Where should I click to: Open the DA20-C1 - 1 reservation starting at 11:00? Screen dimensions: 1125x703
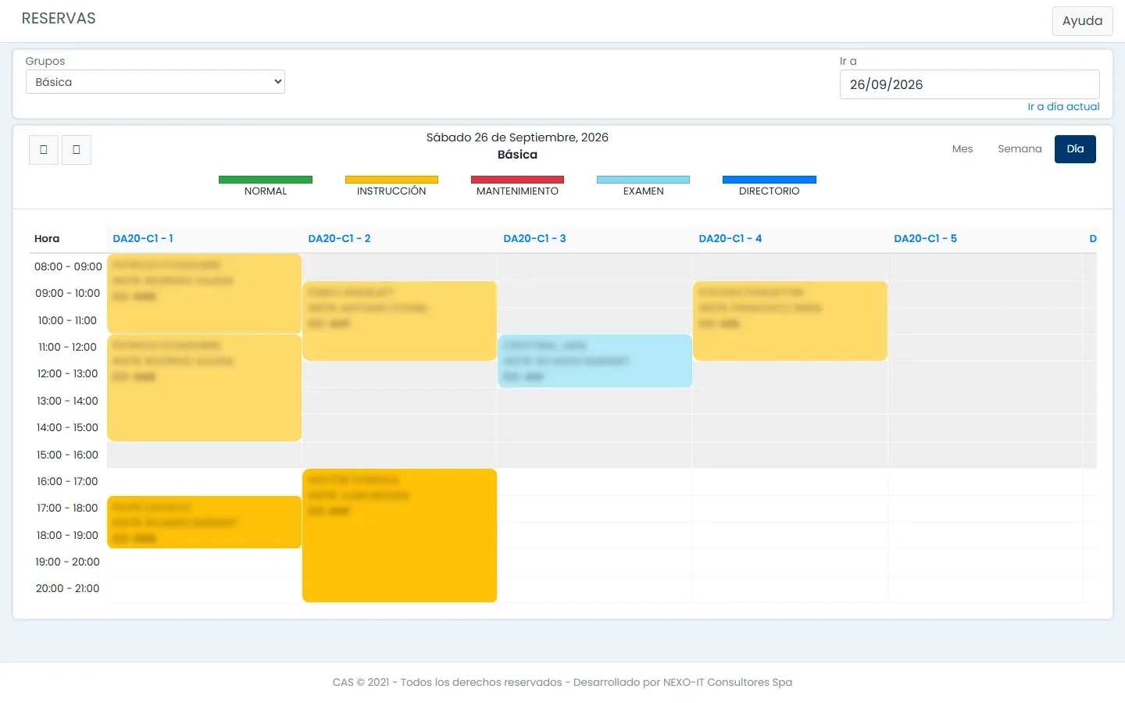[x=204, y=387]
